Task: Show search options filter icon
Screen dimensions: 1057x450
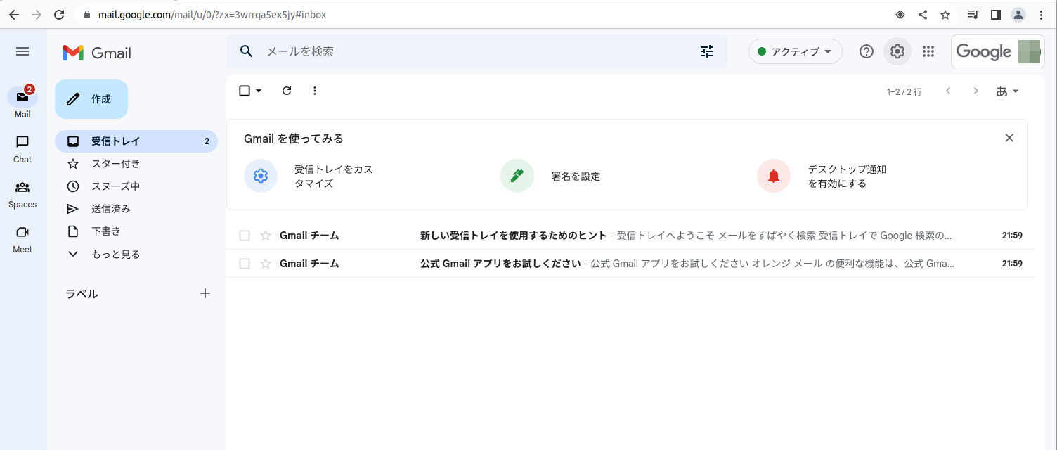Action: tap(707, 51)
